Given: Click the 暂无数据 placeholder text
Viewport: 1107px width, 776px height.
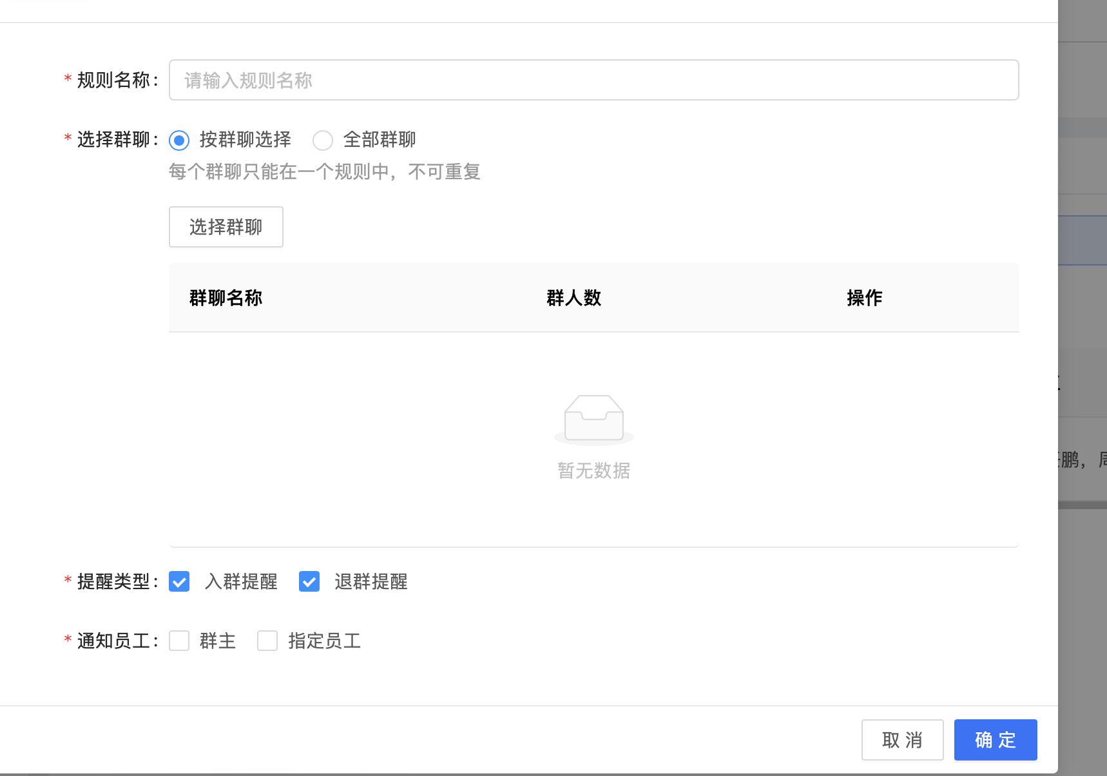Looking at the screenshot, I should click(x=593, y=470).
